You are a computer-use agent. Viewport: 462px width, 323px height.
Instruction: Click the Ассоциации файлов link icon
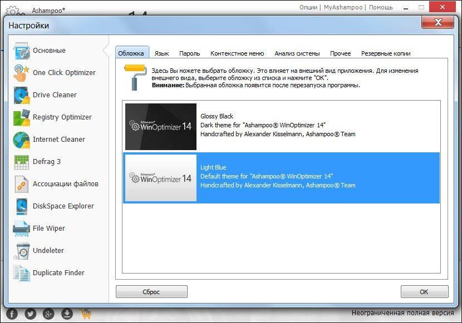pos(22,184)
